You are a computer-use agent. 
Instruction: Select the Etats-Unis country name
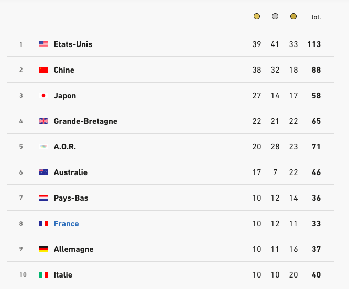[x=73, y=44]
